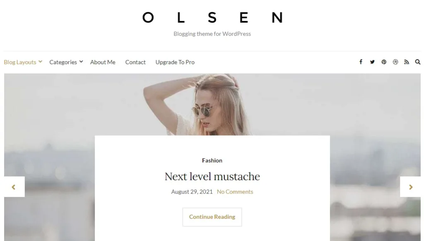Click the Continue Reading button
Screen dimensions: 424x241
[x=212, y=217]
